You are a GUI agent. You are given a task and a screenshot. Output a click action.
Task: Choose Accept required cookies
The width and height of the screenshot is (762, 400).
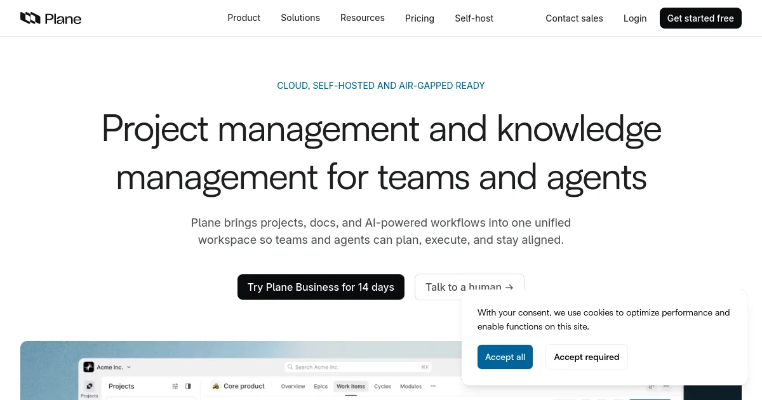pos(586,357)
